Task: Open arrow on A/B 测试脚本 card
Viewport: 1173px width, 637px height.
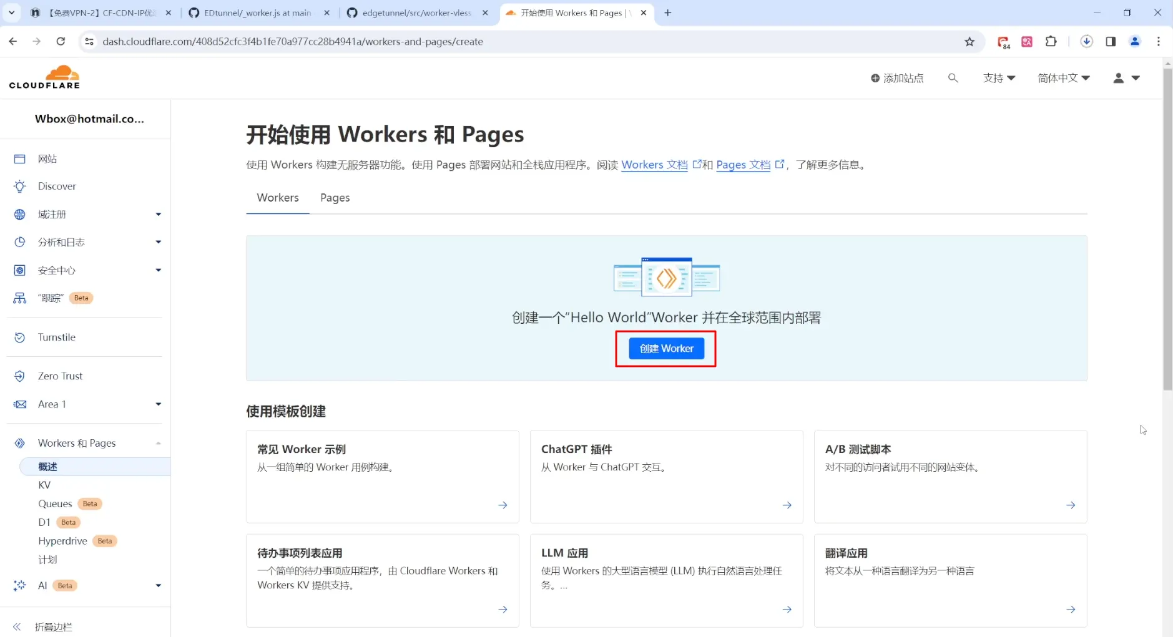Action: click(x=1071, y=505)
